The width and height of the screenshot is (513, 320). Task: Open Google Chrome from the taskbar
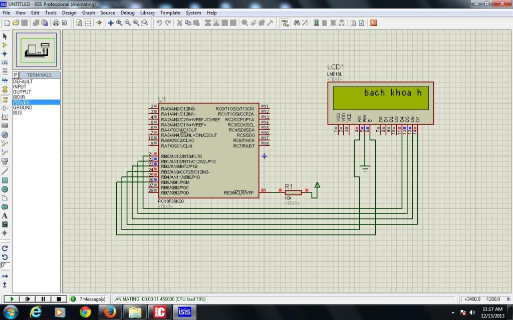click(85, 312)
